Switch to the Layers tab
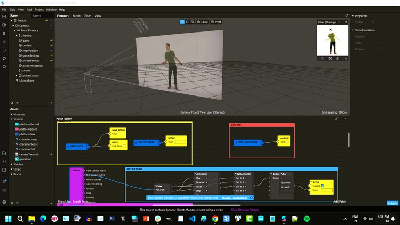Screen dimensions: 400x225 pos(37,15)
